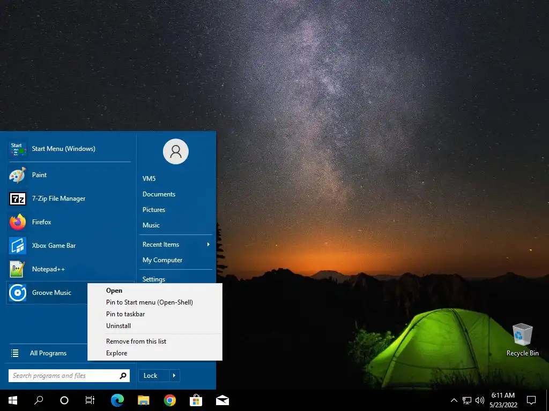Open My Computer from the start menu
The image size is (549, 411).
162,260
